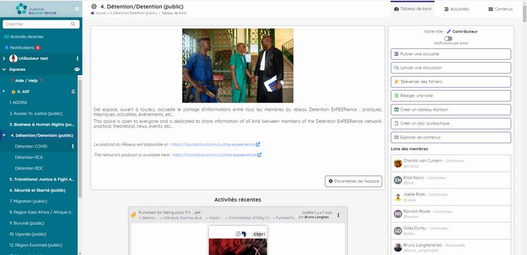This screenshot has height=255, width=527.
Task: Open the English podcast soundcloud link
Action: (x=214, y=155)
